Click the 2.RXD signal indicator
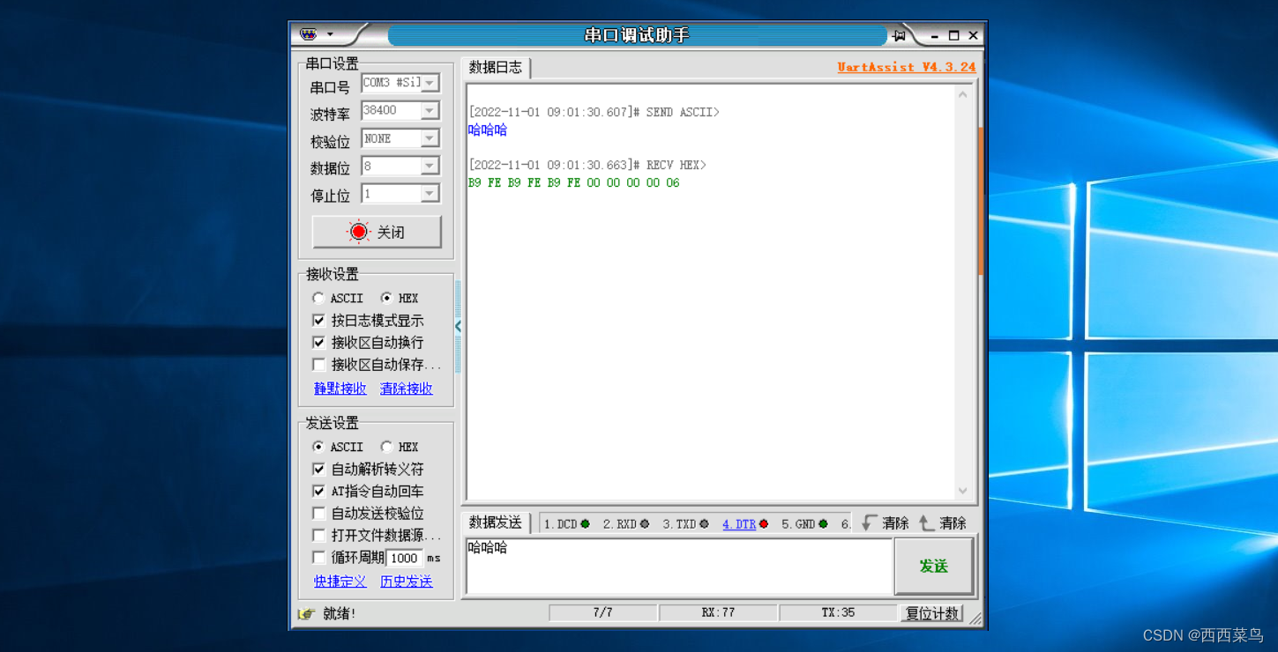Screen dimensions: 1278x652 tap(625, 523)
